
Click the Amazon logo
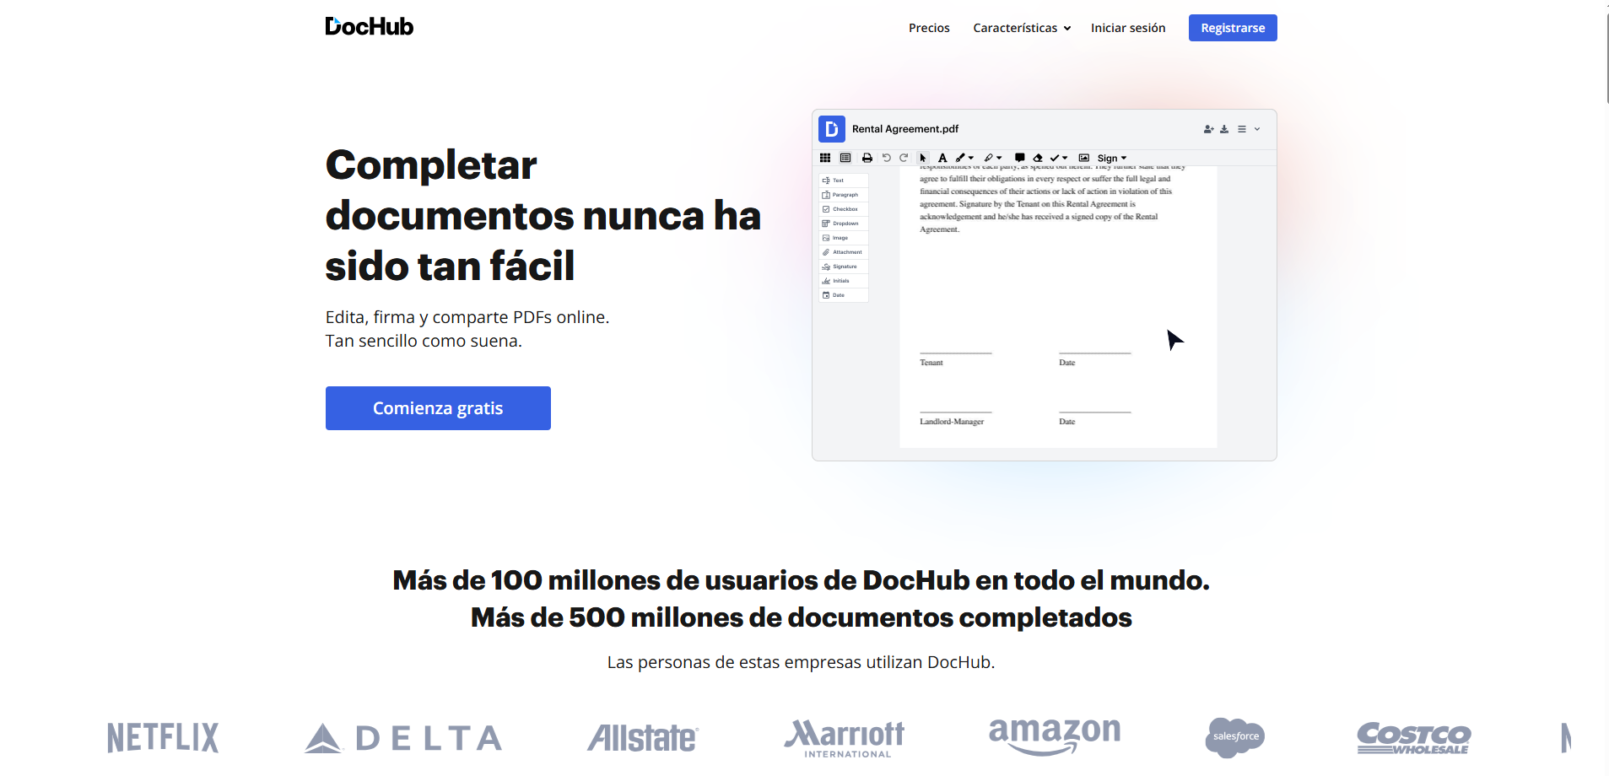(x=1055, y=736)
